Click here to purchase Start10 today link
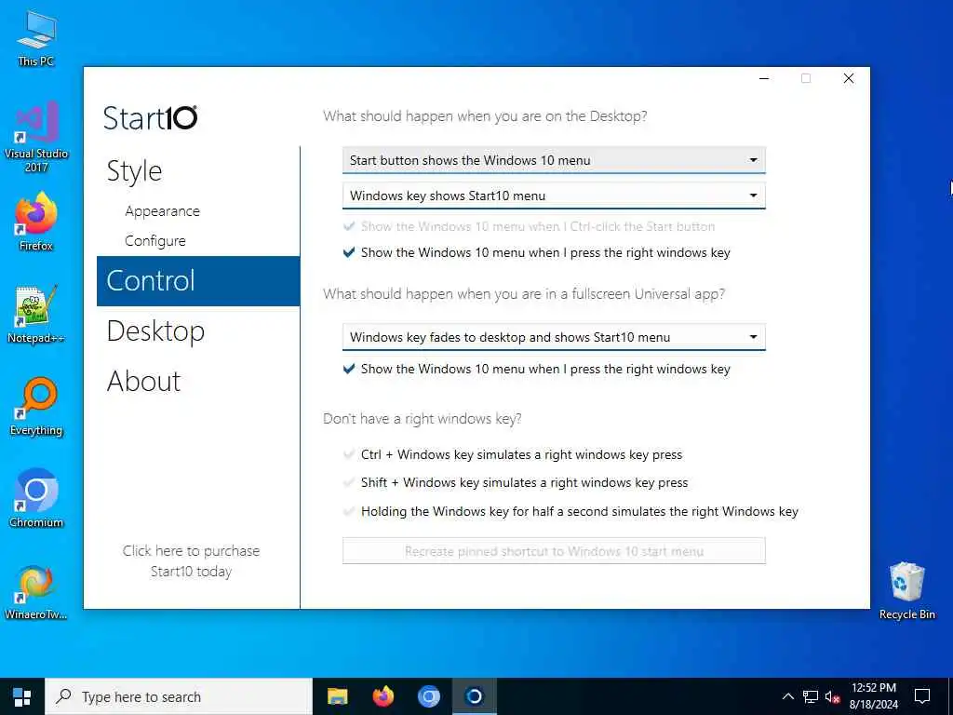953x715 pixels. (x=191, y=561)
